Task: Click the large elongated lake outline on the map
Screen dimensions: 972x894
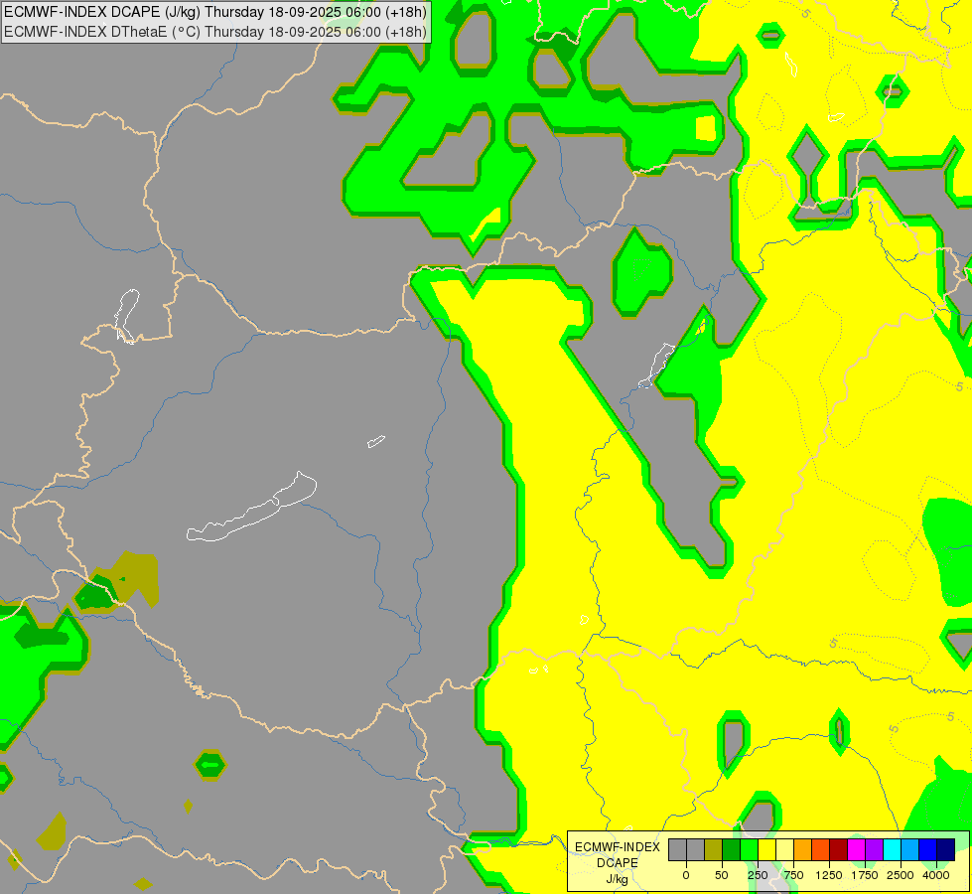Action: point(251,508)
